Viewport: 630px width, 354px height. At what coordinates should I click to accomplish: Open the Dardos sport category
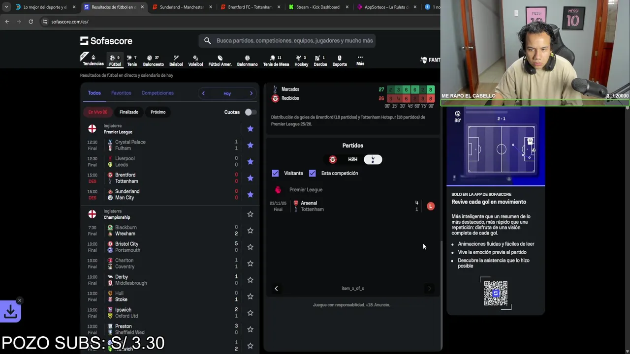(x=320, y=60)
